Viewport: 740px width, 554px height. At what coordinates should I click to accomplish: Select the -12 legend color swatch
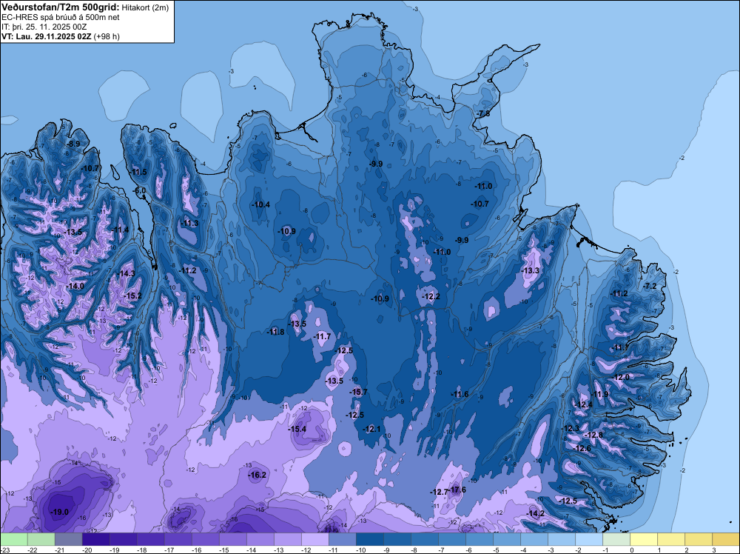click(x=315, y=539)
